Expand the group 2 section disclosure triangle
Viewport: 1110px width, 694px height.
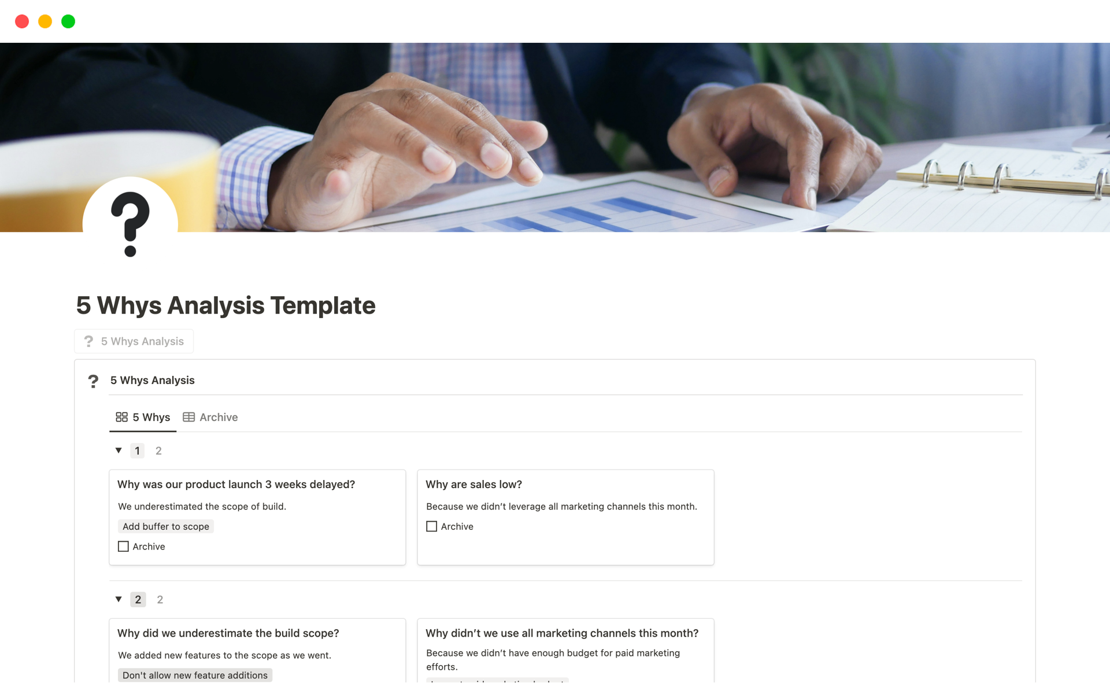click(x=119, y=599)
